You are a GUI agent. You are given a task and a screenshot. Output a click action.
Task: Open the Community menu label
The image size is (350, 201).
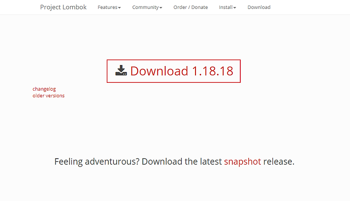[145, 7]
